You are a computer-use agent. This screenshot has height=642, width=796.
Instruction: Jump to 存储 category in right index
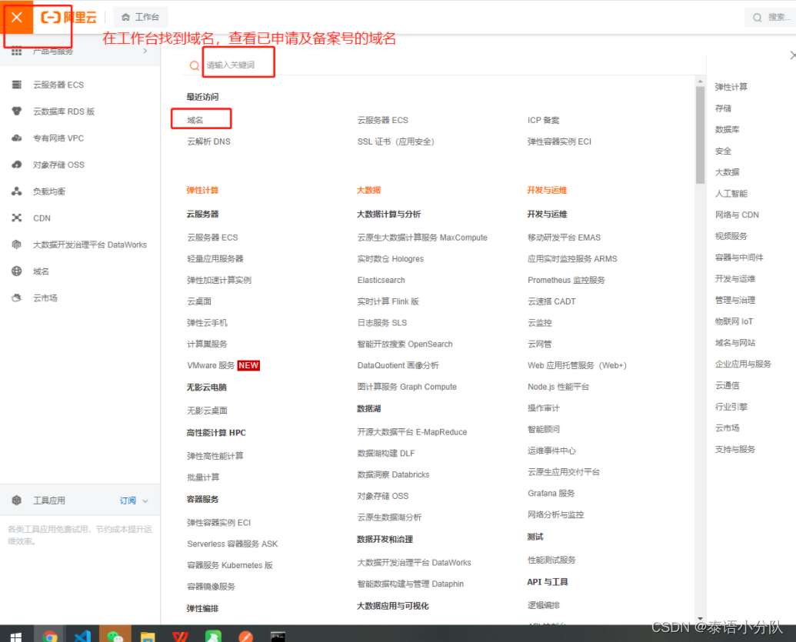pyautogui.click(x=723, y=108)
